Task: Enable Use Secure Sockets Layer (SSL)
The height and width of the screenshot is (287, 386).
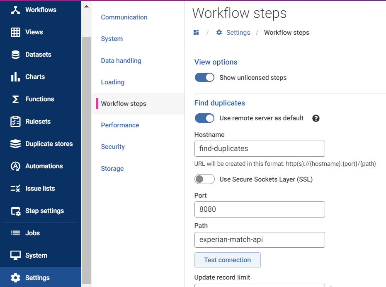Action: click(x=204, y=179)
